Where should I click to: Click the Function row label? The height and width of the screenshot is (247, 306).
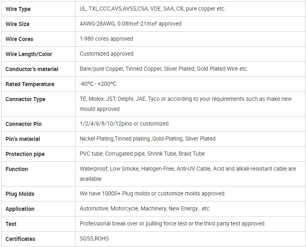pyautogui.click(x=17, y=169)
